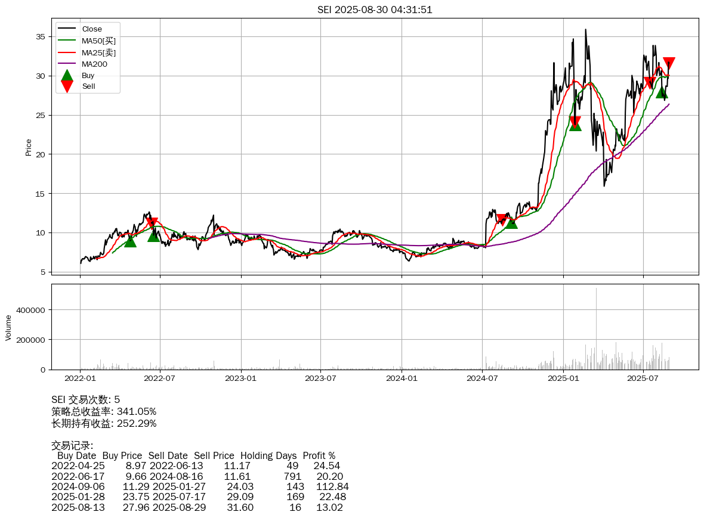The height and width of the screenshot is (518, 704).
Task: Click the red MA25 legend line sample
Action: click(67, 52)
